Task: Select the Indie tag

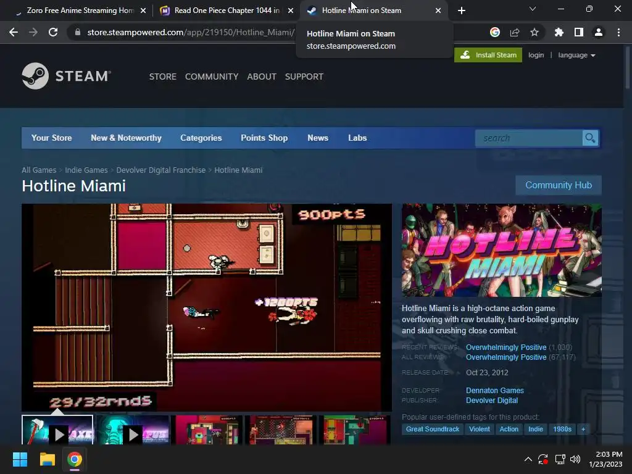Action: tap(536, 430)
